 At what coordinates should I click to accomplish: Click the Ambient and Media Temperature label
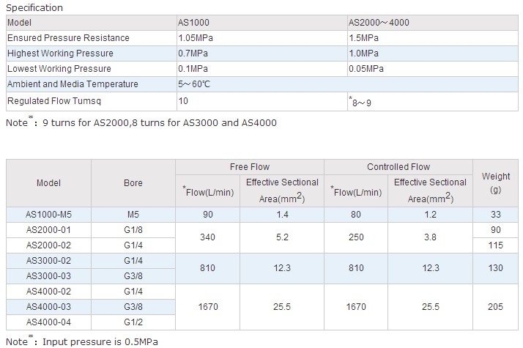tap(72, 84)
